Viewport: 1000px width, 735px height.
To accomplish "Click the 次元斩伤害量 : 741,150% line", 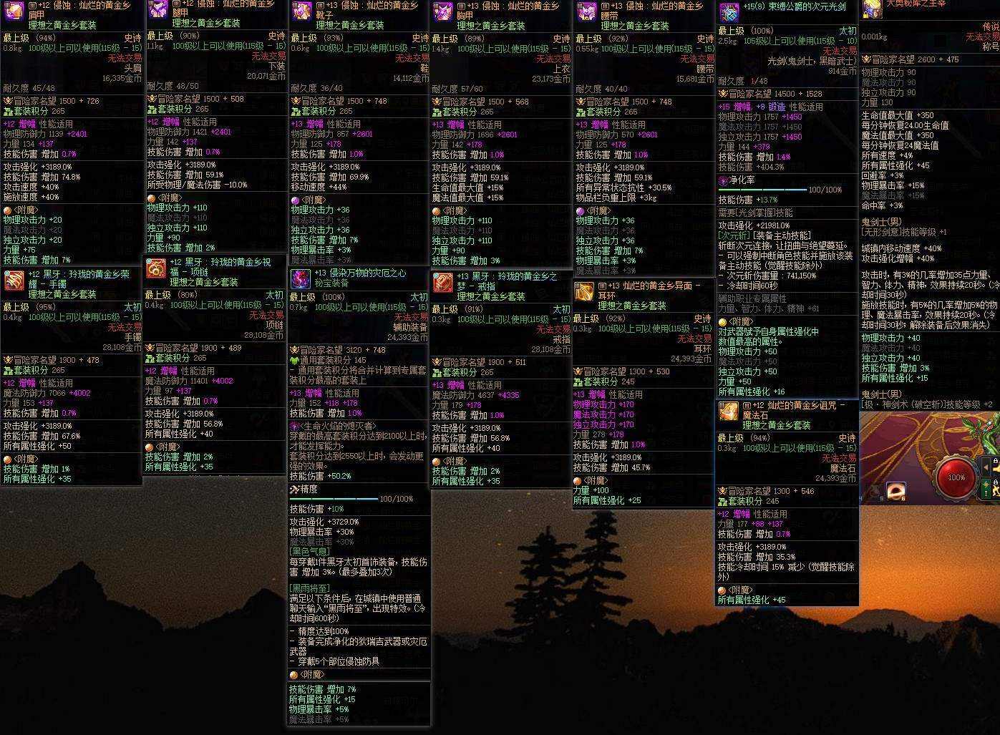I will (x=767, y=276).
